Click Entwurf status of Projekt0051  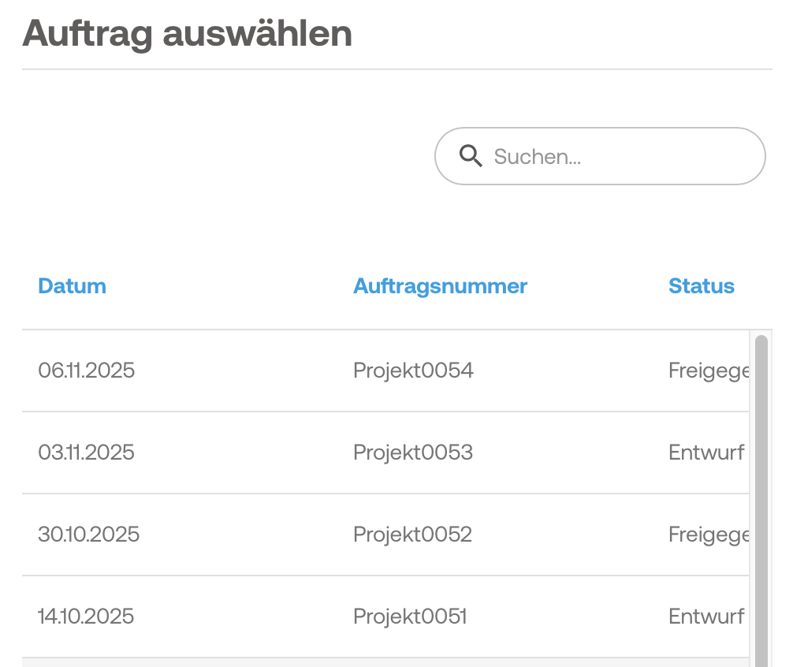pos(706,617)
